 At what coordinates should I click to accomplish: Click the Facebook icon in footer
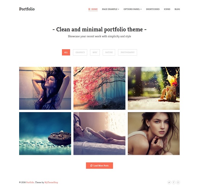click(x=174, y=182)
